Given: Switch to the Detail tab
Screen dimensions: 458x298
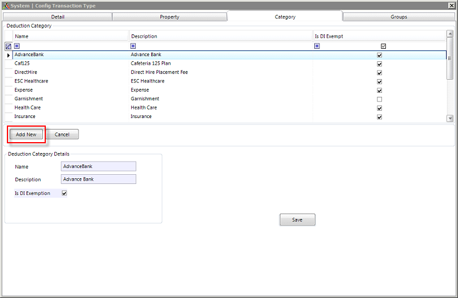Looking at the screenshot, I should pos(58,17).
